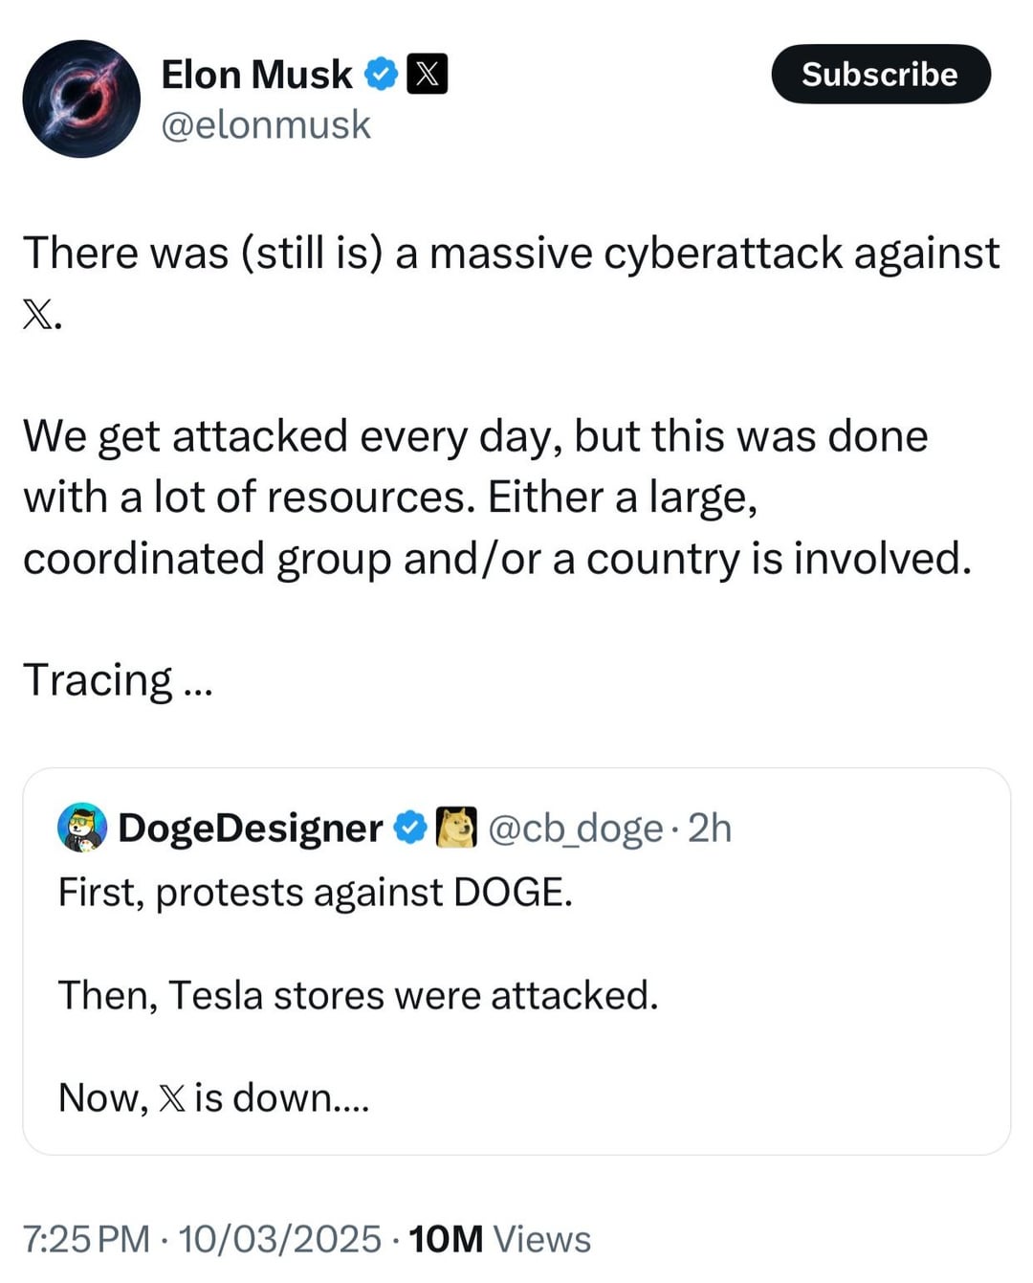Open the @cb_doge handle
This screenshot has height=1283, width=1033.
[x=576, y=829]
